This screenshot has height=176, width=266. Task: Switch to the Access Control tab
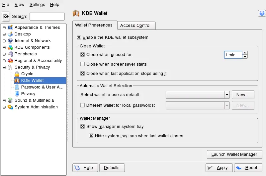(x=135, y=26)
